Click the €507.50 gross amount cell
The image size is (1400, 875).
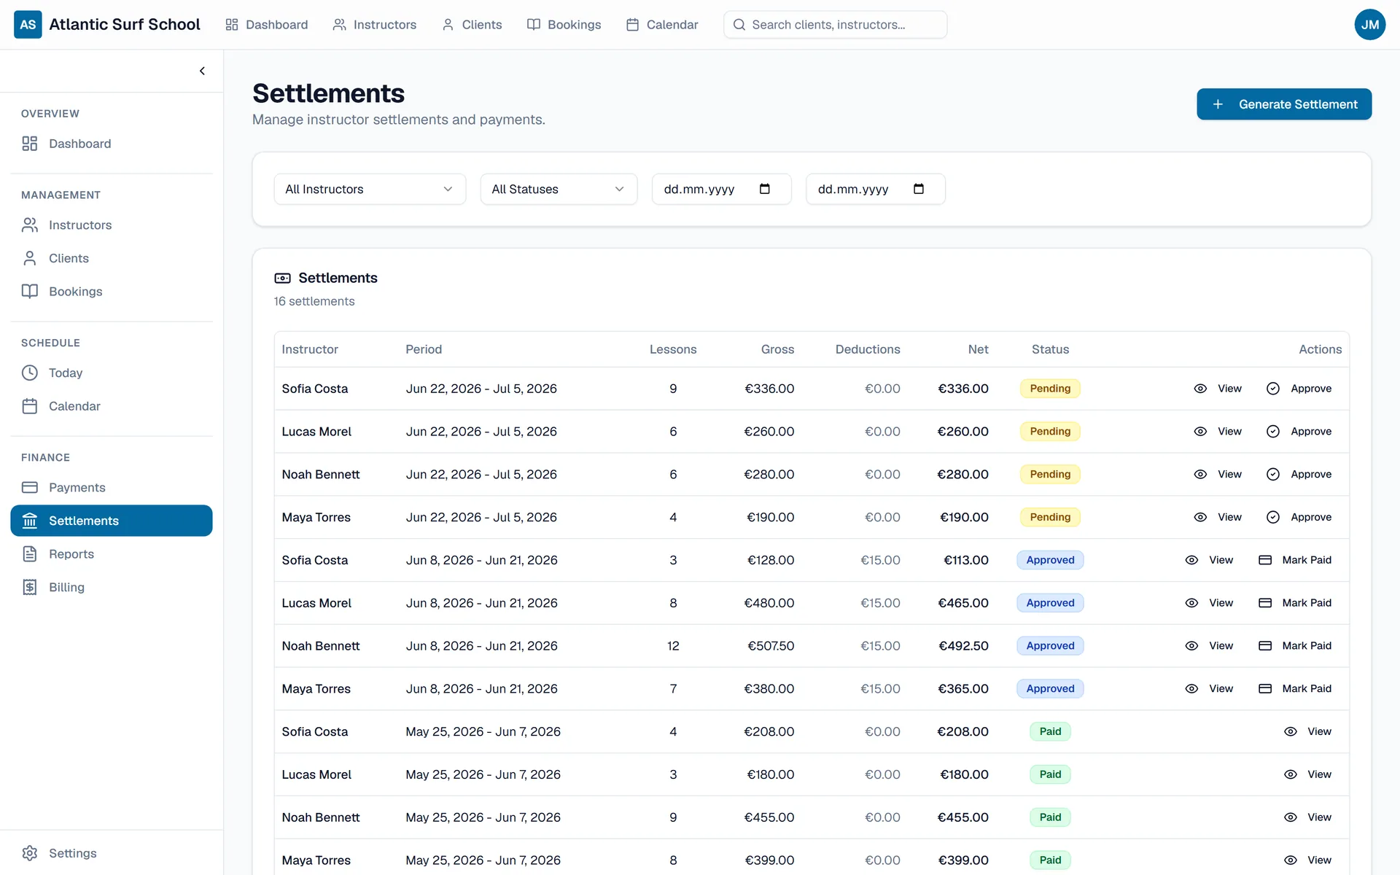pos(771,646)
